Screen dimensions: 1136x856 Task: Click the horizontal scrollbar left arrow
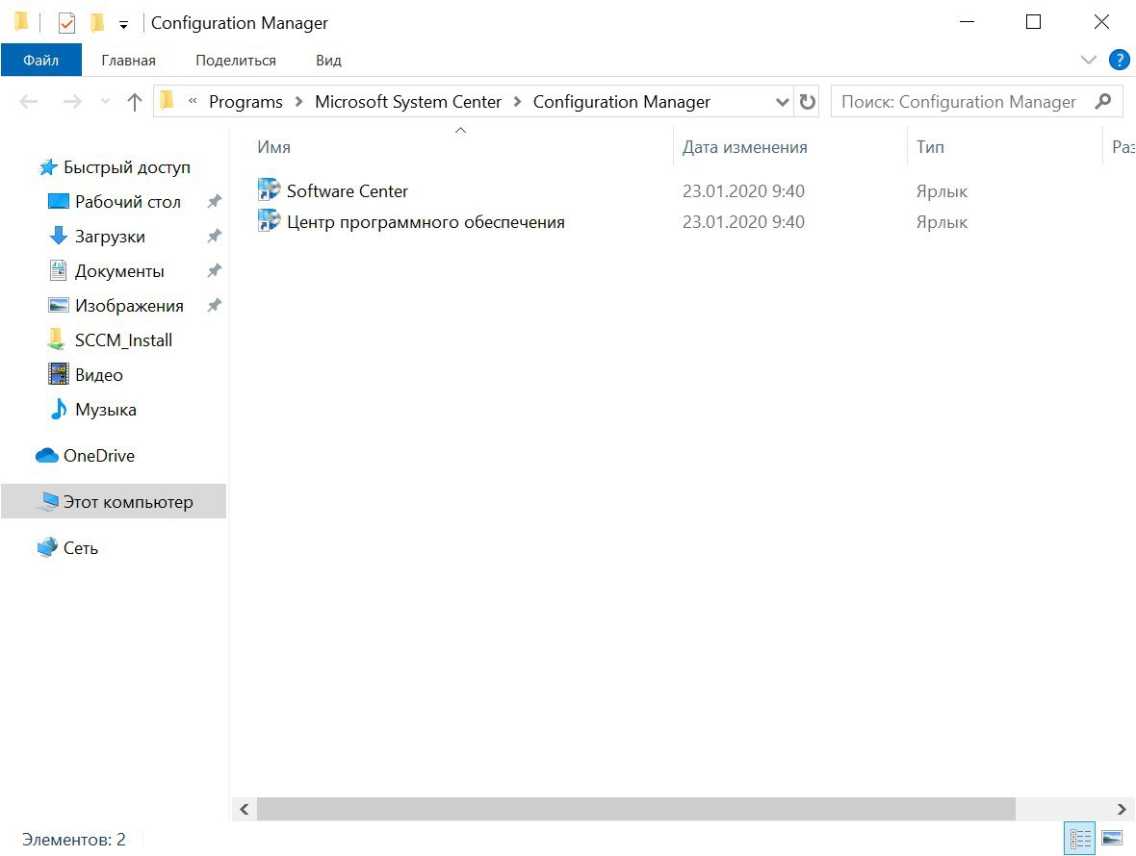pyautogui.click(x=245, y=809)
